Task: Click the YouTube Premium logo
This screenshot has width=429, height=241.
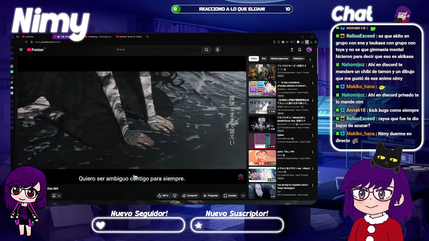Action: click(35, 50)
